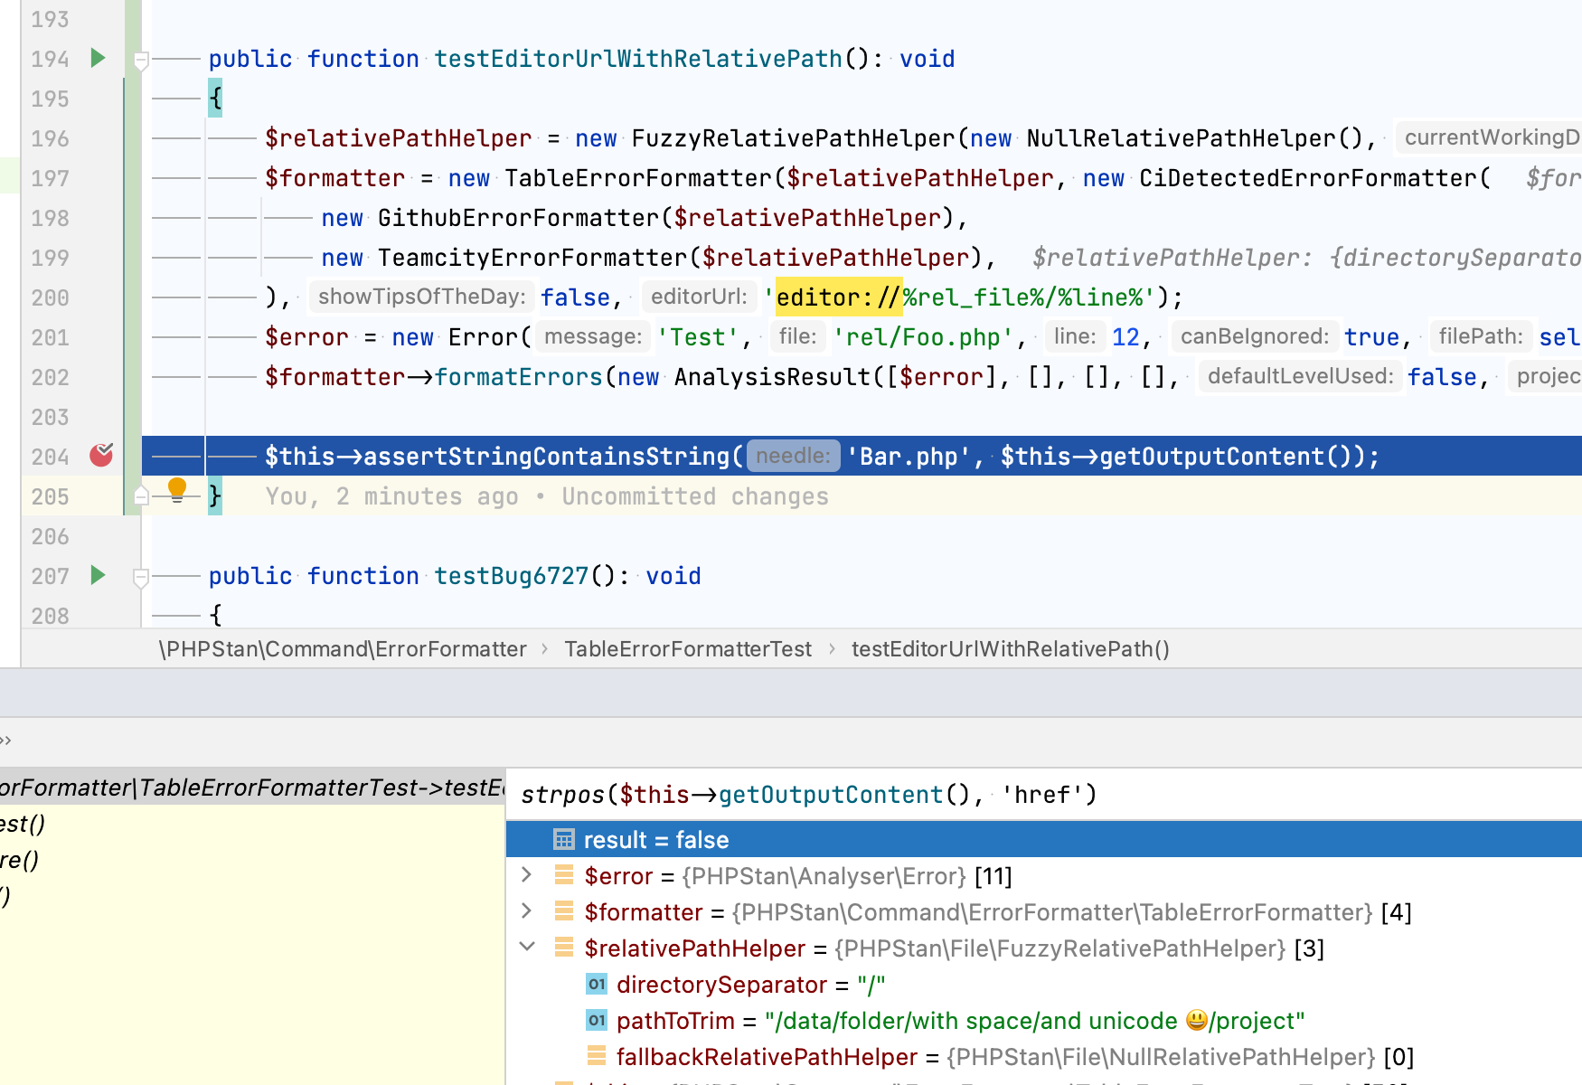Click the needle parameter hint on line 204

793,456
